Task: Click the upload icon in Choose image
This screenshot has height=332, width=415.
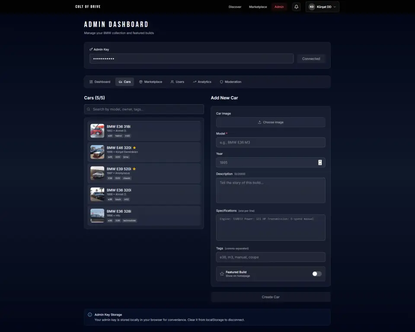Action: (x=260, y=122)
